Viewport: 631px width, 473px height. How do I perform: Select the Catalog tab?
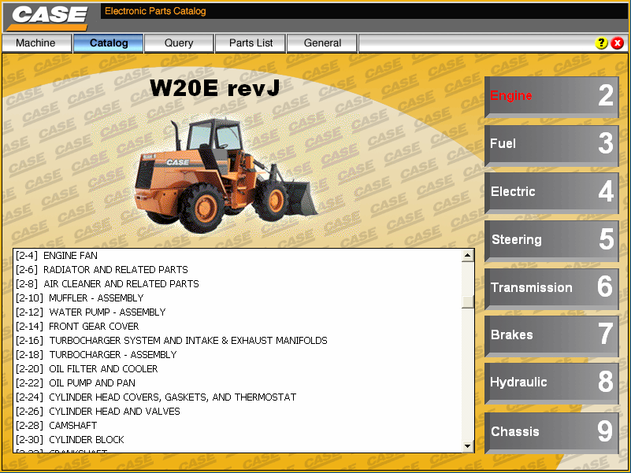pos(108,43)
